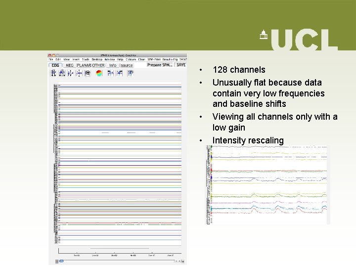
Task: Click the small right arrows on the scrollbar
Action: [x=178, y=262]
